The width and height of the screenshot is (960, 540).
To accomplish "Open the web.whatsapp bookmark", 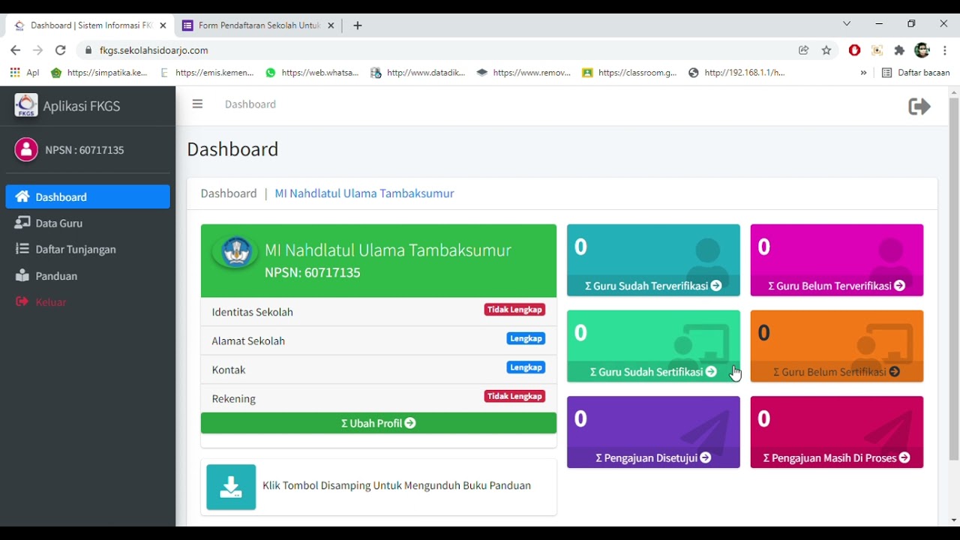I will tap(313, 73).
